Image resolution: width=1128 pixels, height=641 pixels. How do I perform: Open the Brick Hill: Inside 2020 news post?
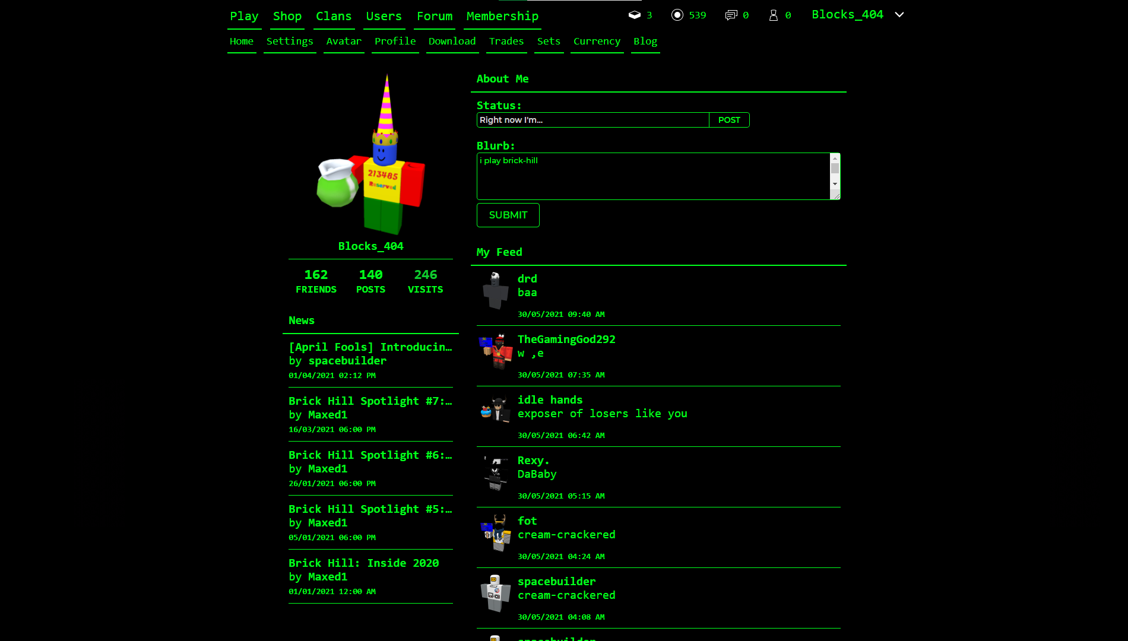point(364,563)
